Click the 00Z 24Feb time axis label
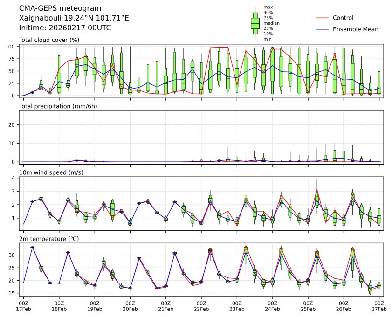 click(272, 305)
